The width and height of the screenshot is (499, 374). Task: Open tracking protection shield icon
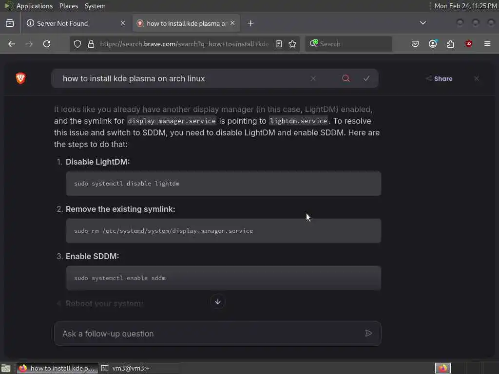click(77, 44)
